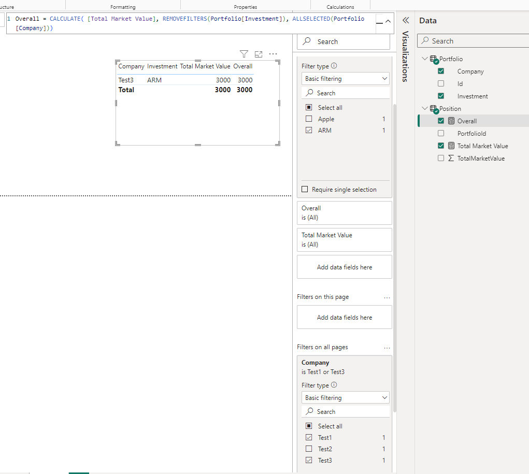
Task: Click search box inside Investment filter
Action: 346,93
